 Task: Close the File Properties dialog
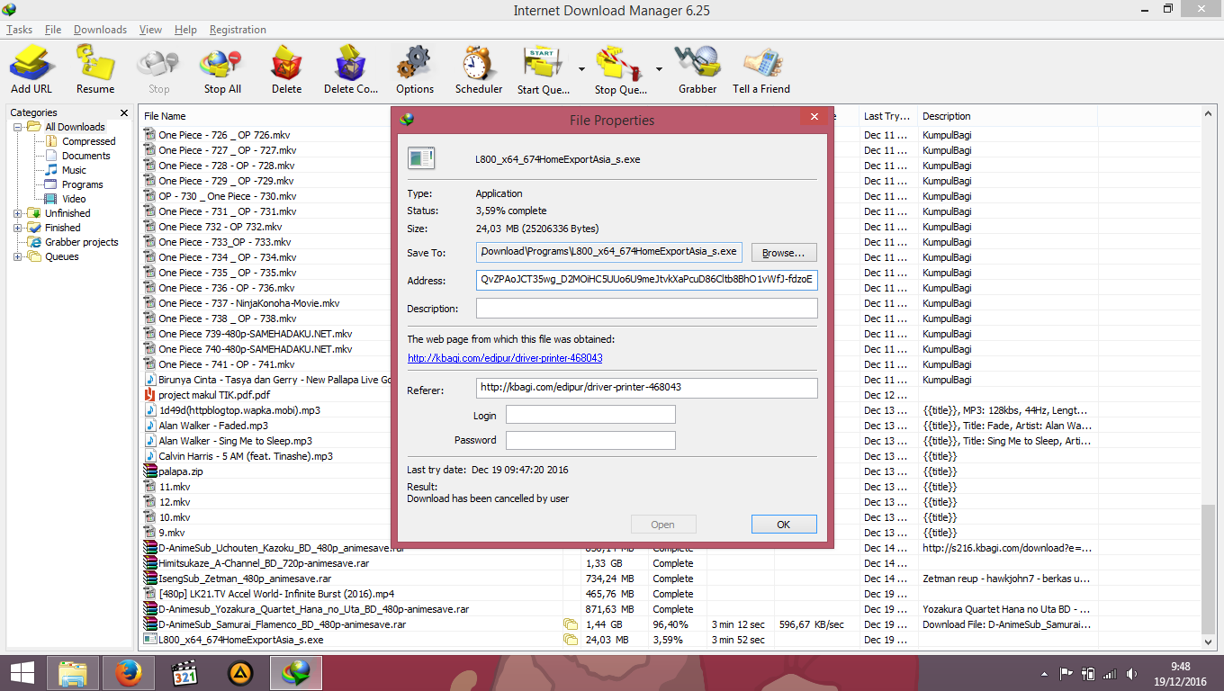[x=814, y=117]
